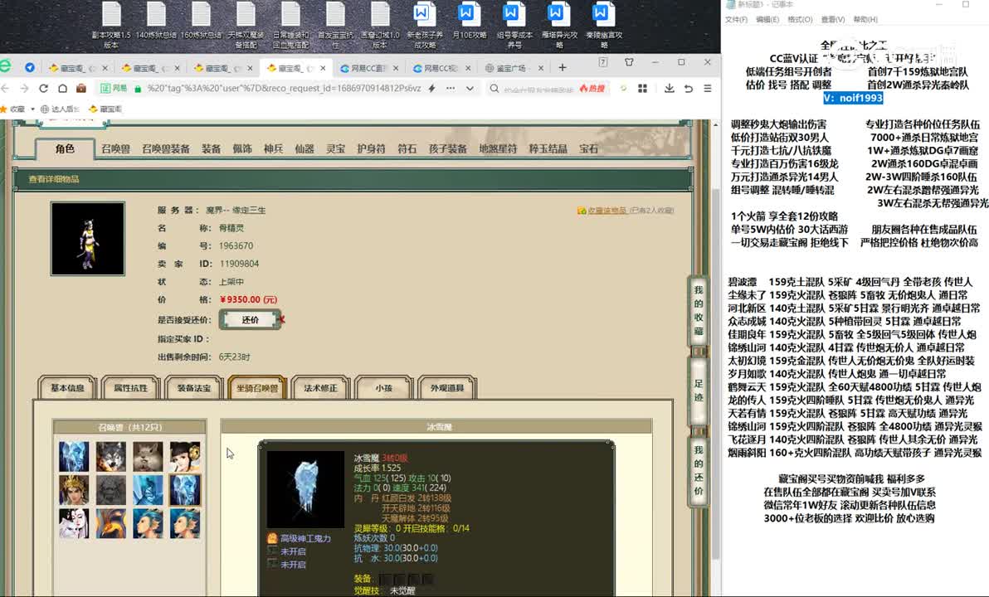Add a new browser tab
Image resolution: width=989 pixels, height=597 pixels.
pyautogui.click(x=562, y=67)
